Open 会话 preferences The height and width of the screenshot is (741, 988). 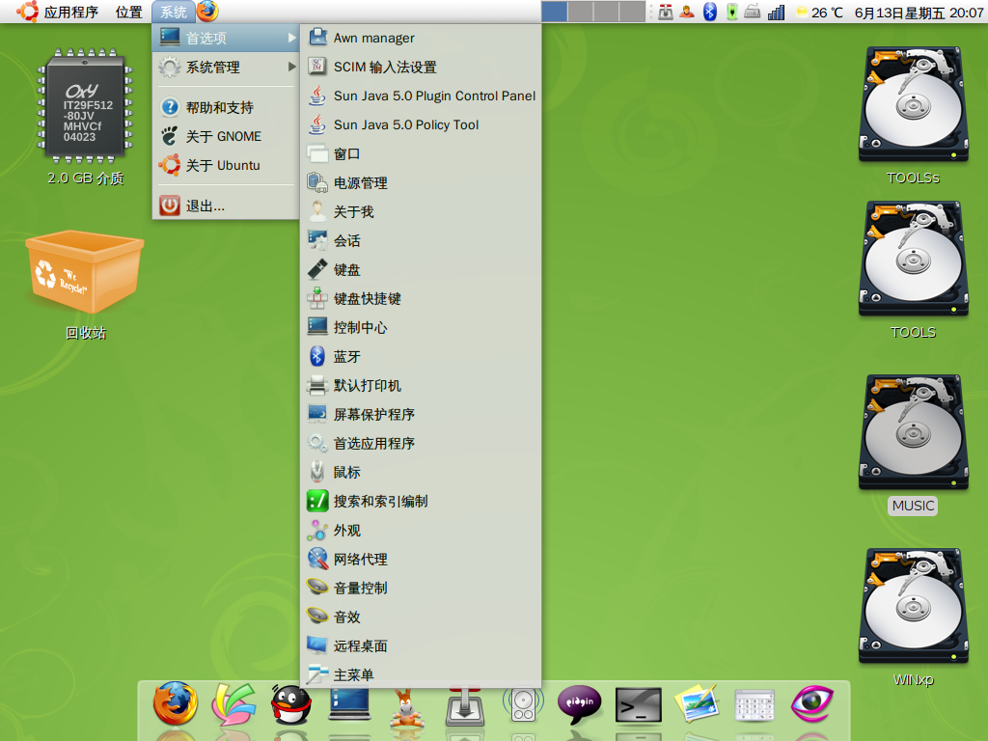[x=421, y=240]
